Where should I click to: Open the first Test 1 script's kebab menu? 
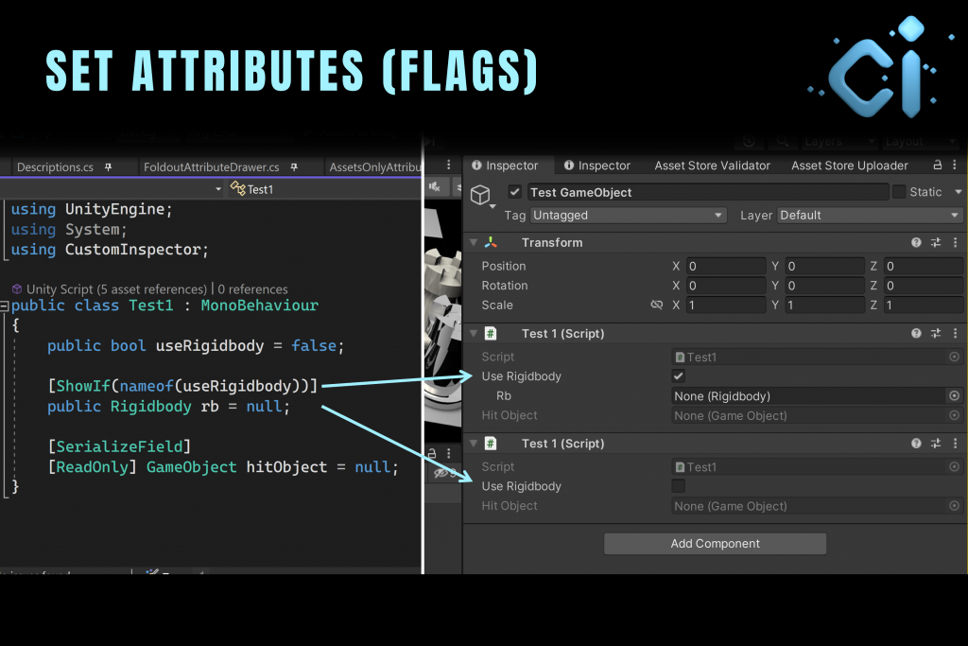click(x=955, y=334)
